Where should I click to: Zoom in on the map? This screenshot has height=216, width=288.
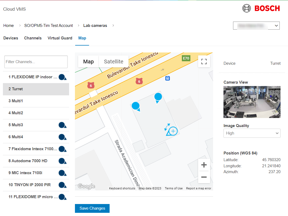pos(204,165)
